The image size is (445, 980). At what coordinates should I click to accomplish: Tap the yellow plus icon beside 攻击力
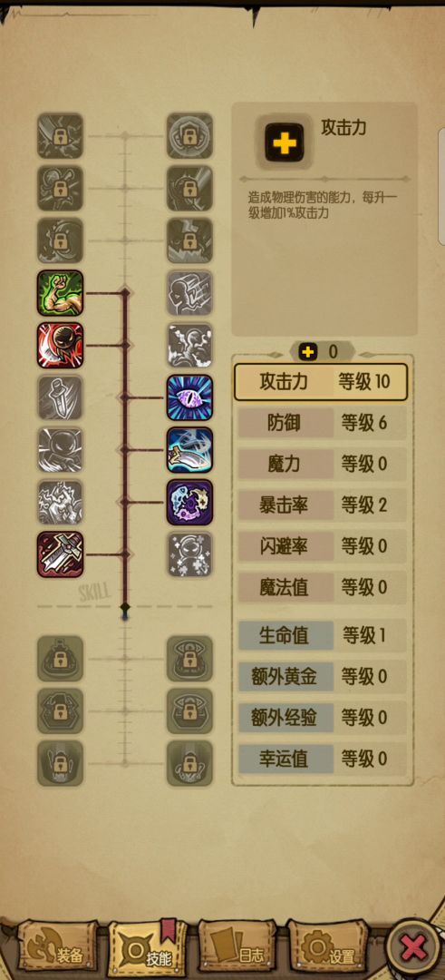pyautogui.click(x=285, y=142)
